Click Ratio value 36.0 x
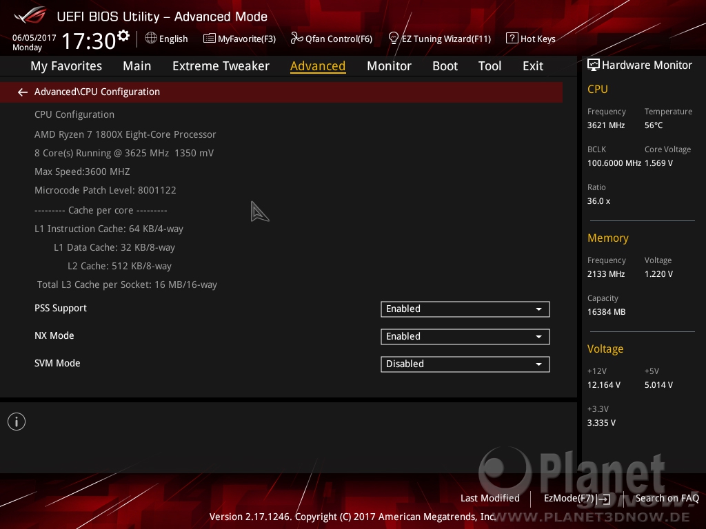This screenshot has height=529, width=706. pos(599,201)
